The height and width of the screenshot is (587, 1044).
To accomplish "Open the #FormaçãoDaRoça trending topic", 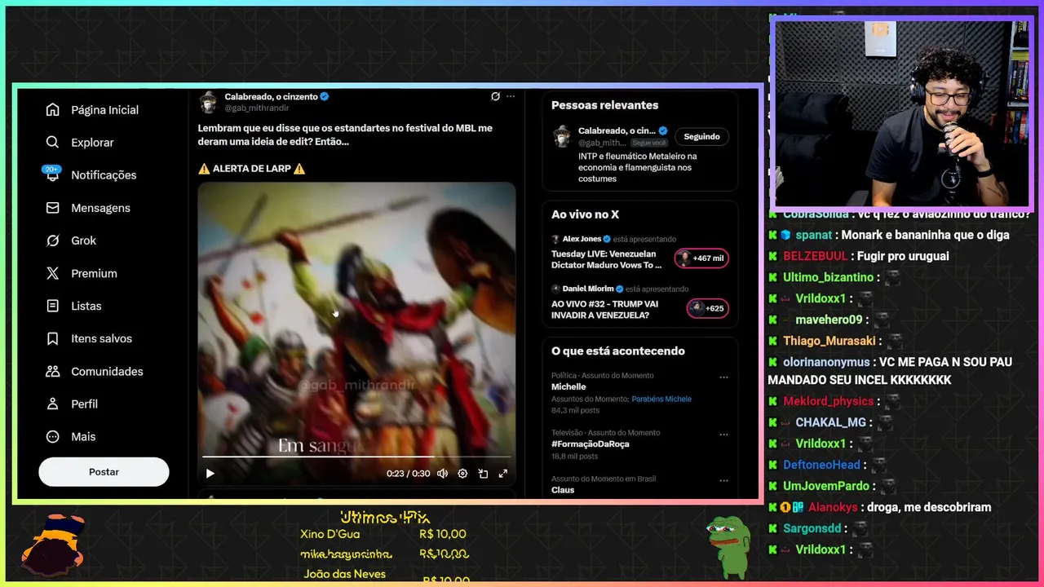I will tap(590, 444).
